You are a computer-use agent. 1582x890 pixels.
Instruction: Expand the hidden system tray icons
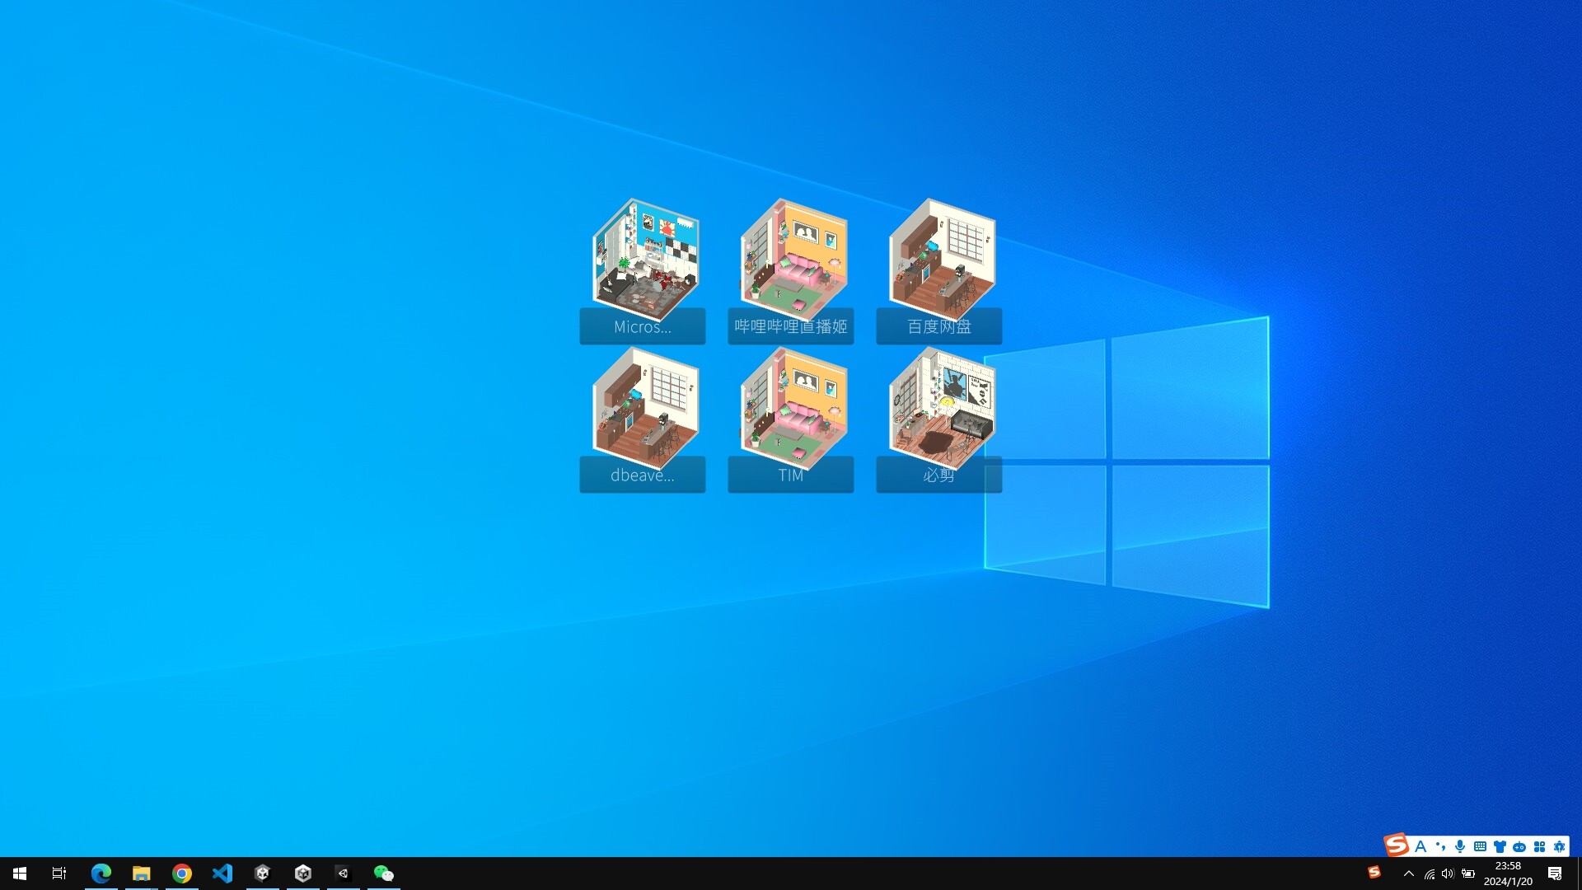coord(1409,874)
